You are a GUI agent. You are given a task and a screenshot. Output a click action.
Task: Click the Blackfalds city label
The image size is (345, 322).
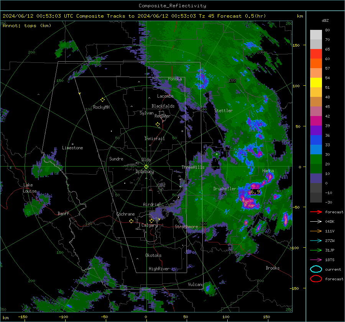[x=163, y=106]
